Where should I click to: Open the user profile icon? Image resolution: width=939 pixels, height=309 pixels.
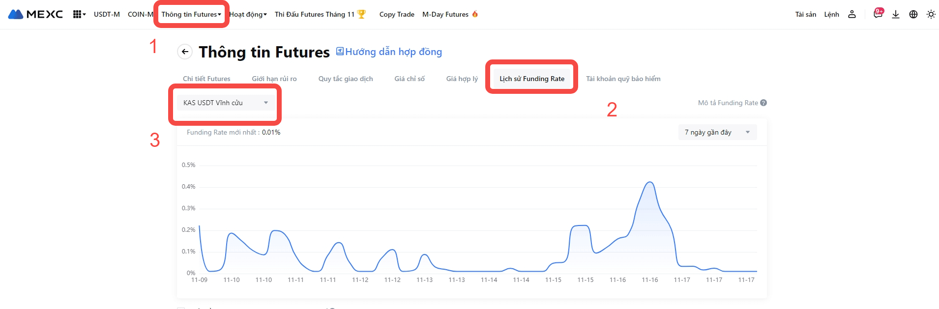[852, 14]
